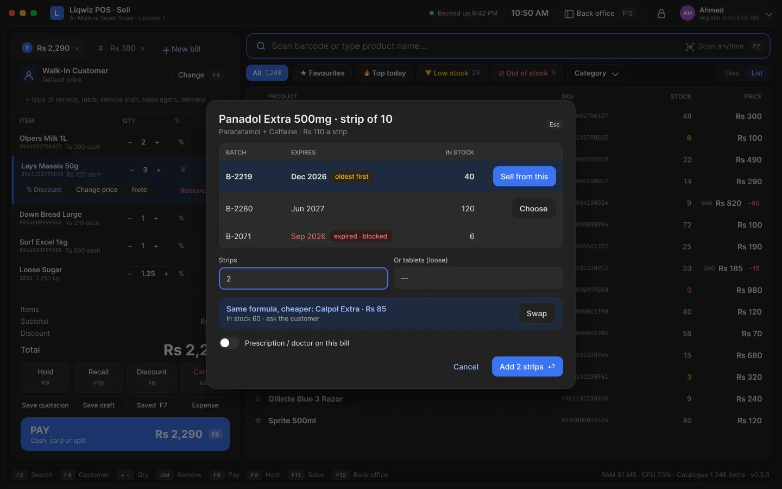The image size is (782, 489).
Task: Choose batch B-2260
Action: click(x=533, y=209)
